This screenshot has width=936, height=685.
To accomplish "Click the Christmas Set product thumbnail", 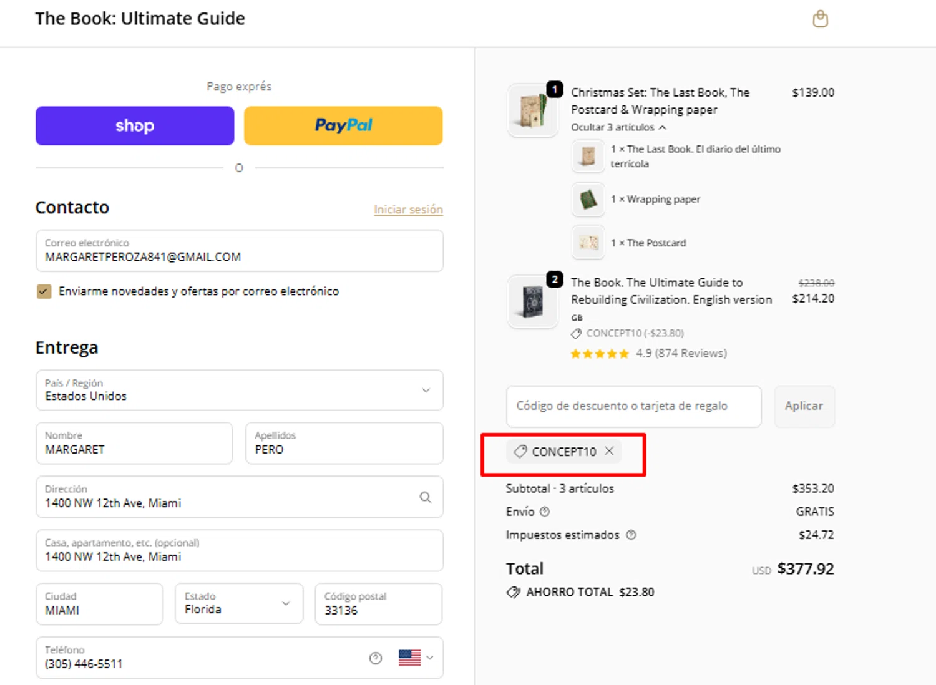I will coord(532,110).
